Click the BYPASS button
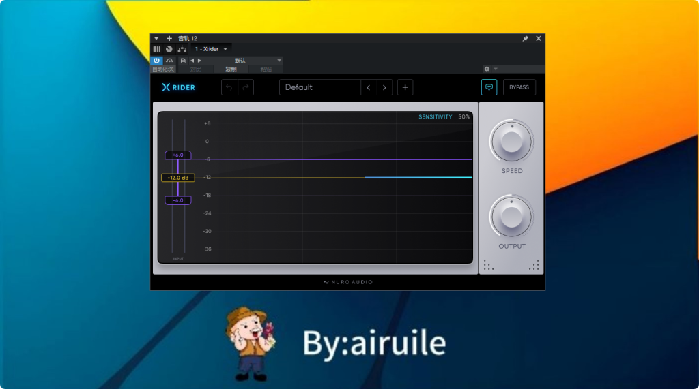Image resolution: width=699 pixels, height=389 pixels. coord(519,87)
